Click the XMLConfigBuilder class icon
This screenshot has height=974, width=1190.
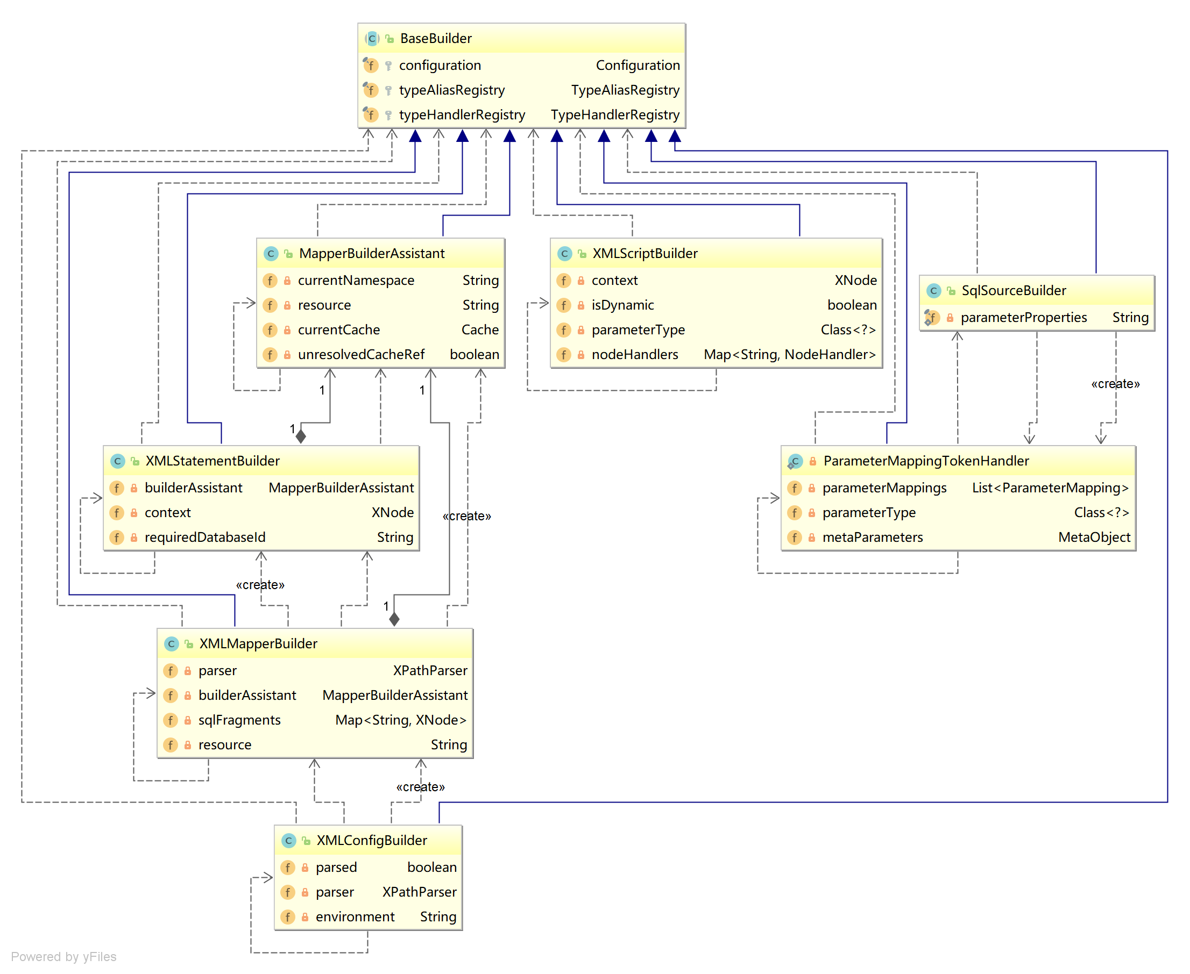coord(288,841)
